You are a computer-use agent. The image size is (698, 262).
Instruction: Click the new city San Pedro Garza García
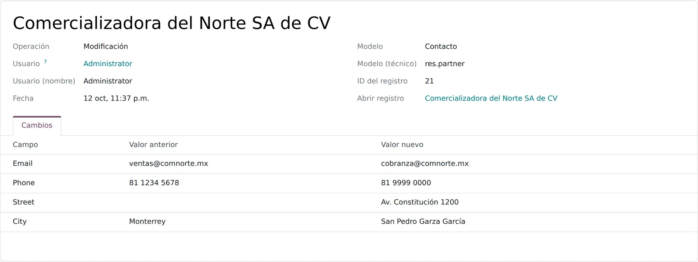423,222
